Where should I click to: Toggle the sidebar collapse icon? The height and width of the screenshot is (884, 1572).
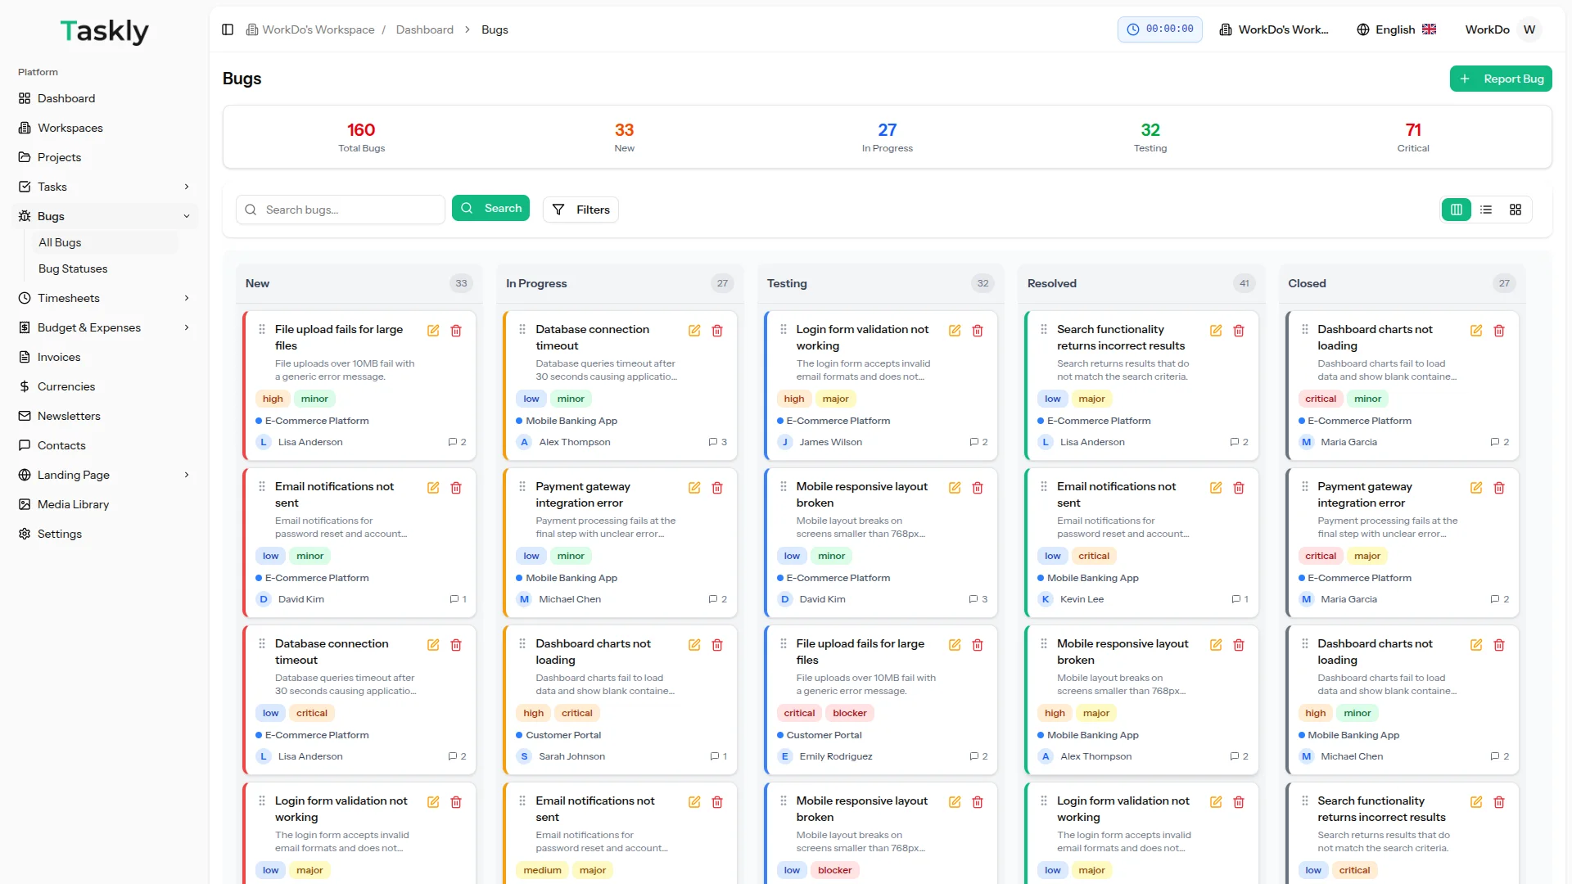(228, 29)
